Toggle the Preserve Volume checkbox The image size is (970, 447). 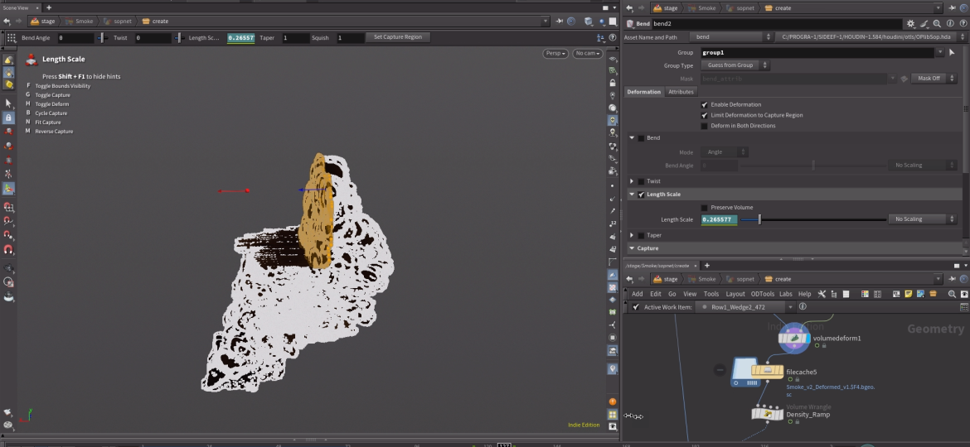[x=705, y=208]
